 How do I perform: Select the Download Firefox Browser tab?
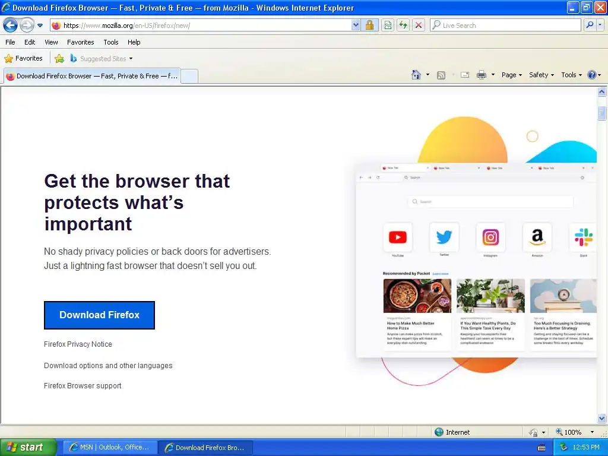92,76
